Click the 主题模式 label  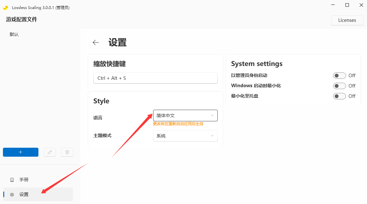point(102,135)
